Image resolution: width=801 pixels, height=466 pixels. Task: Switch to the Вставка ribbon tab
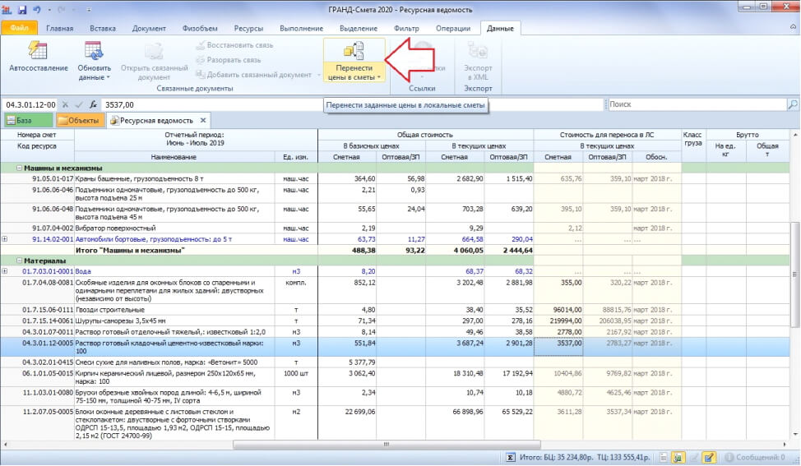click(102, 29)
